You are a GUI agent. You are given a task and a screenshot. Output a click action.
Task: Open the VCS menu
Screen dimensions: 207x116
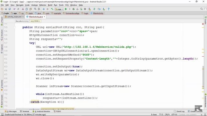click(x=67, y=5)
